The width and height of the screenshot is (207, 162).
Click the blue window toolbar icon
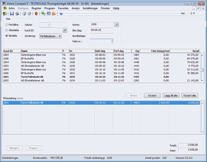pyautogui.click(x=49, y=14)
